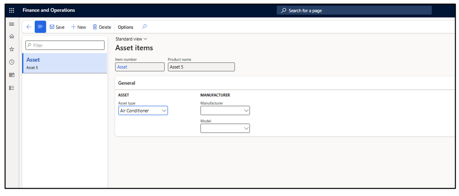Open Recent clock icon in sidebar
Image resolution: width=459 pixels, height=196 pixels.
tap(12, 62)
